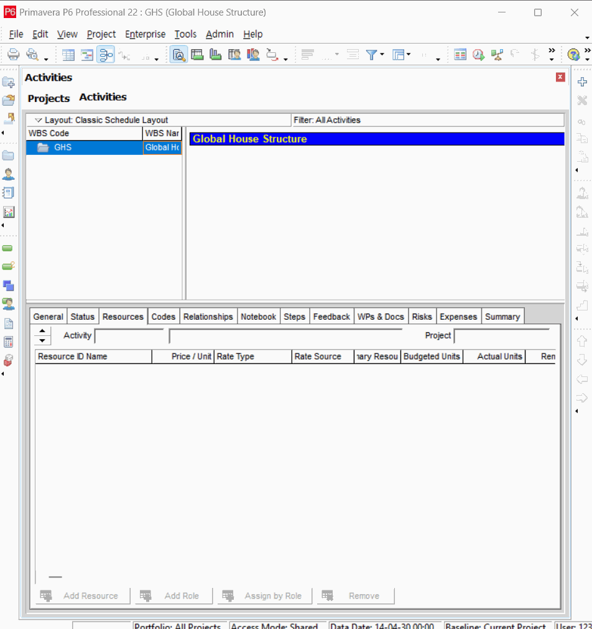This screenshot has height=629, width=592.
Task: Click the Filter: All Activities bar
Action: point(428,120)
